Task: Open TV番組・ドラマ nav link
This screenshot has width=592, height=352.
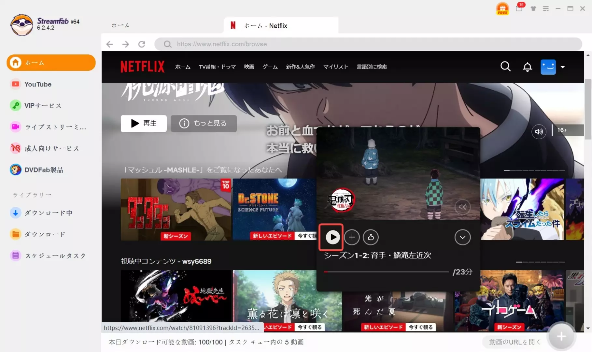Action: pos(217,67)
